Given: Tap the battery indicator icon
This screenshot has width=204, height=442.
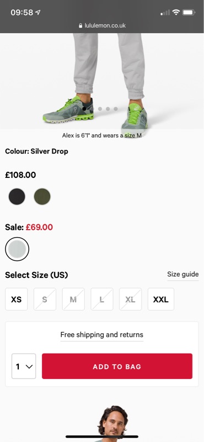Looking at the screenshot, I should (x=189, y=12).
